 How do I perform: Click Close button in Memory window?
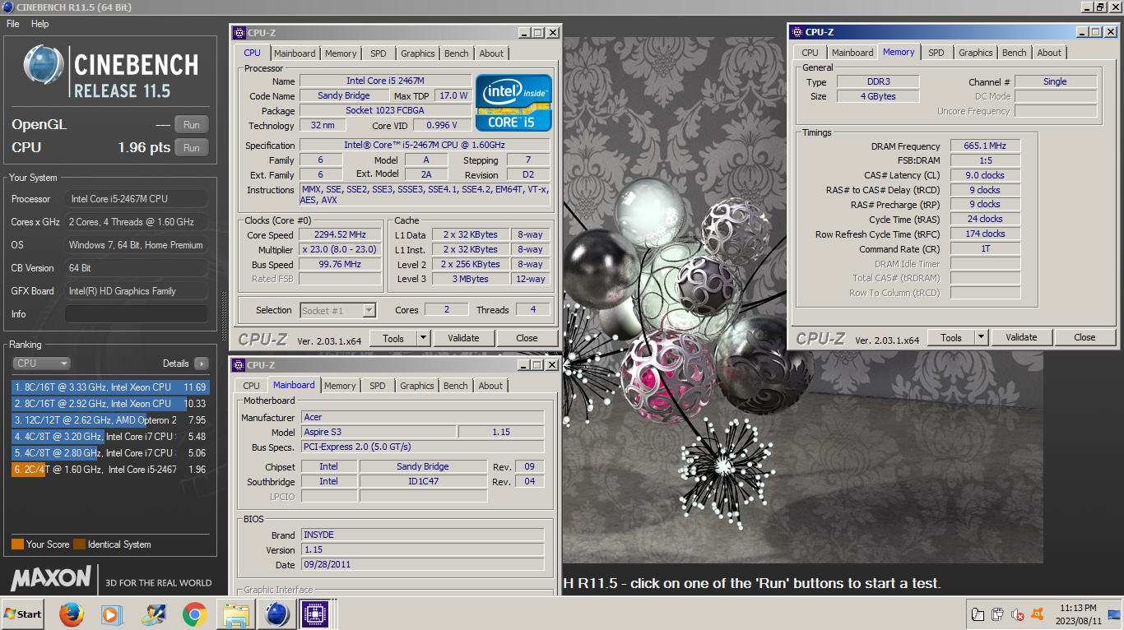(x=1085, y=337)
